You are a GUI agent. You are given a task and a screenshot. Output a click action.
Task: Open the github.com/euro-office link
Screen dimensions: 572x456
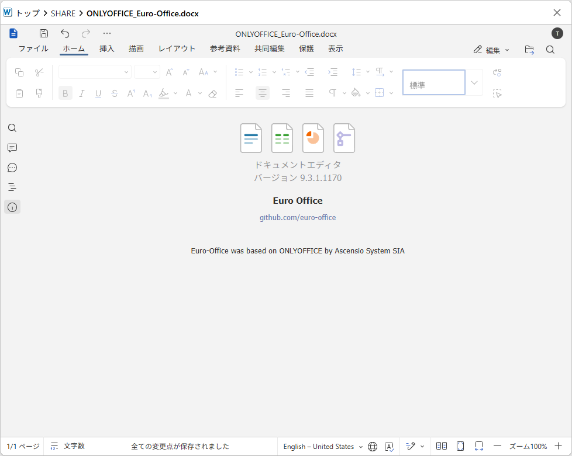[x=298, y=218]
